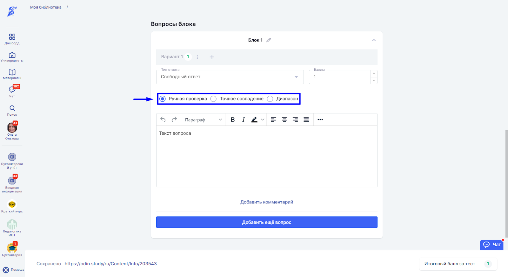This screenshot has width=508, height=277.
Task: Apply center text alignment
Action: click(x=284, y=119)
